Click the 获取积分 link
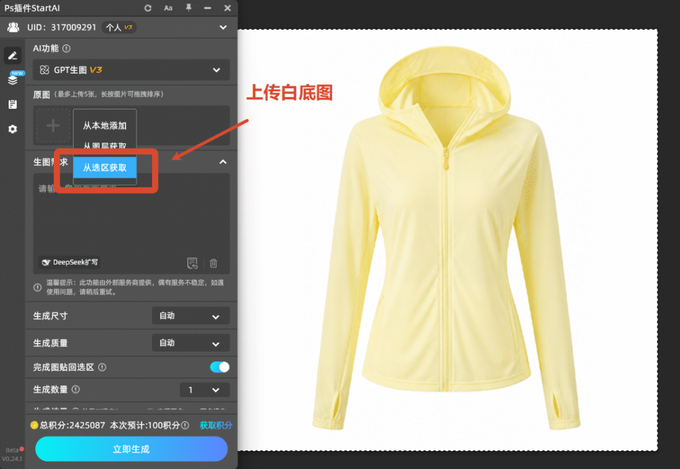 pyautogui.click(x=216, y=425)
